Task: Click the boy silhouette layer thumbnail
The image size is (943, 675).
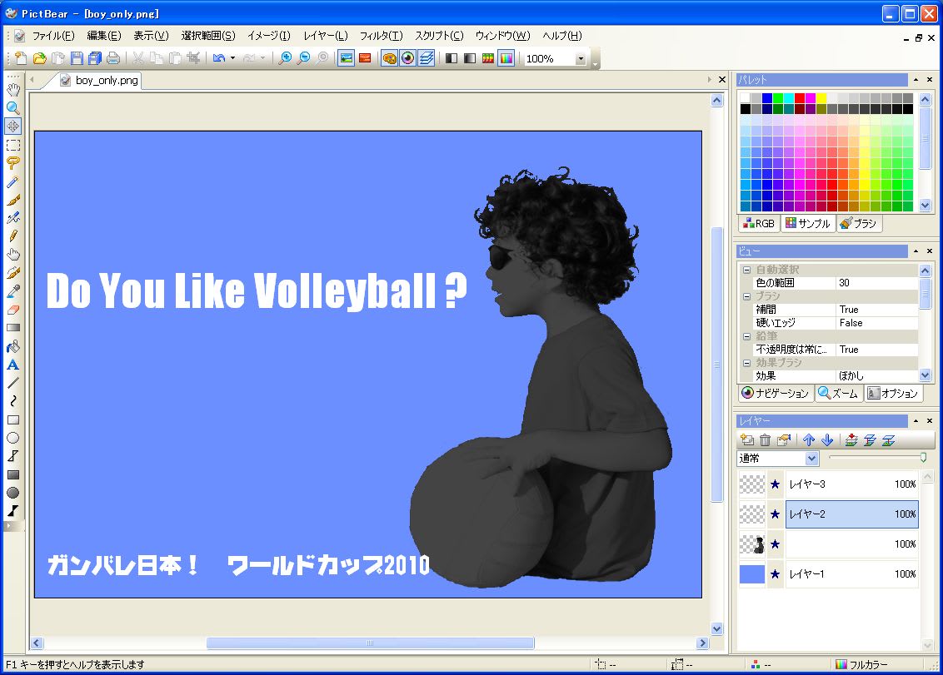Action: pyautogui.click(x=753, y=544)
